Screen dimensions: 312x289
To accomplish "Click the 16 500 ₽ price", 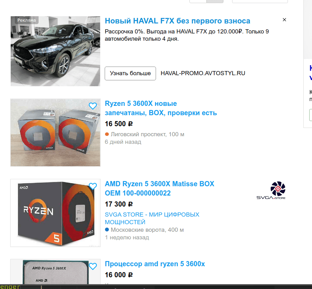I will (119, 124).
